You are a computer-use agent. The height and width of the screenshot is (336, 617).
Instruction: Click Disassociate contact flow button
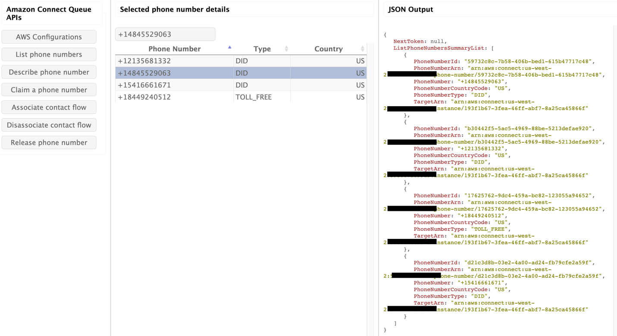(49, 125)
